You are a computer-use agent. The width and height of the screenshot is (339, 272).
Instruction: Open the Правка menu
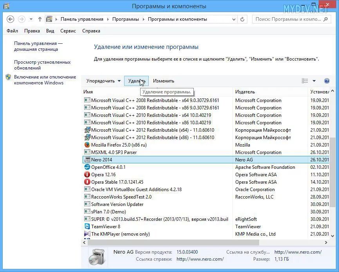pos(32,31)
